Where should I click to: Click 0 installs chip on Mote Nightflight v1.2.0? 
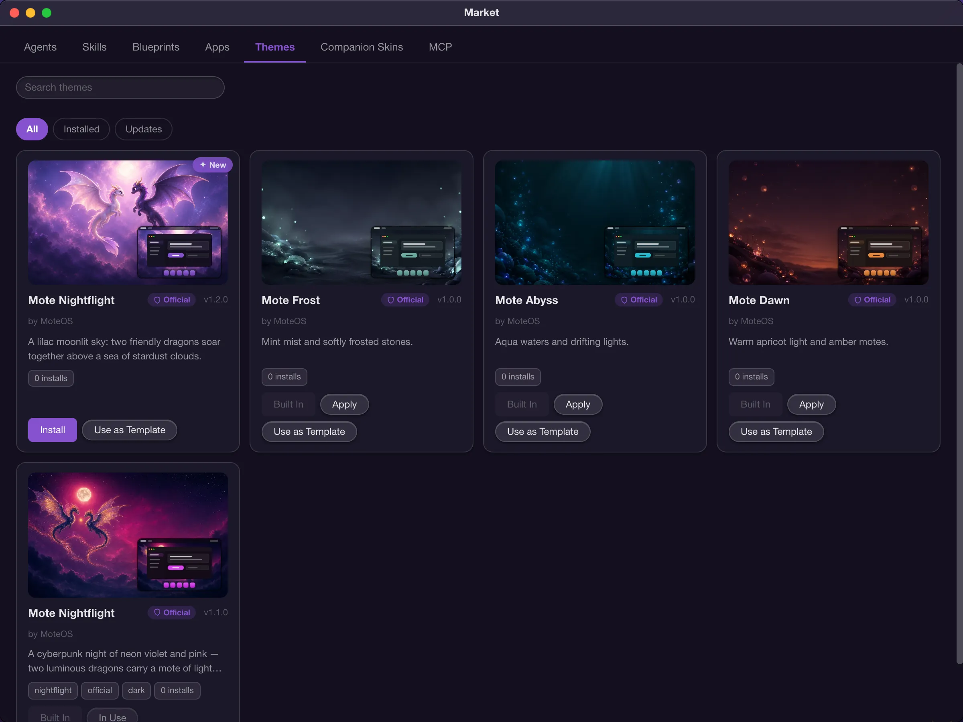(x=51, y=378)
